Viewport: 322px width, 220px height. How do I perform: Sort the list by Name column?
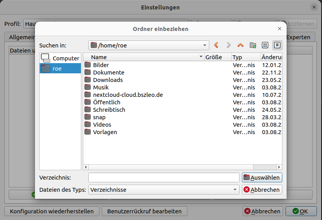(x=143, y=57)
